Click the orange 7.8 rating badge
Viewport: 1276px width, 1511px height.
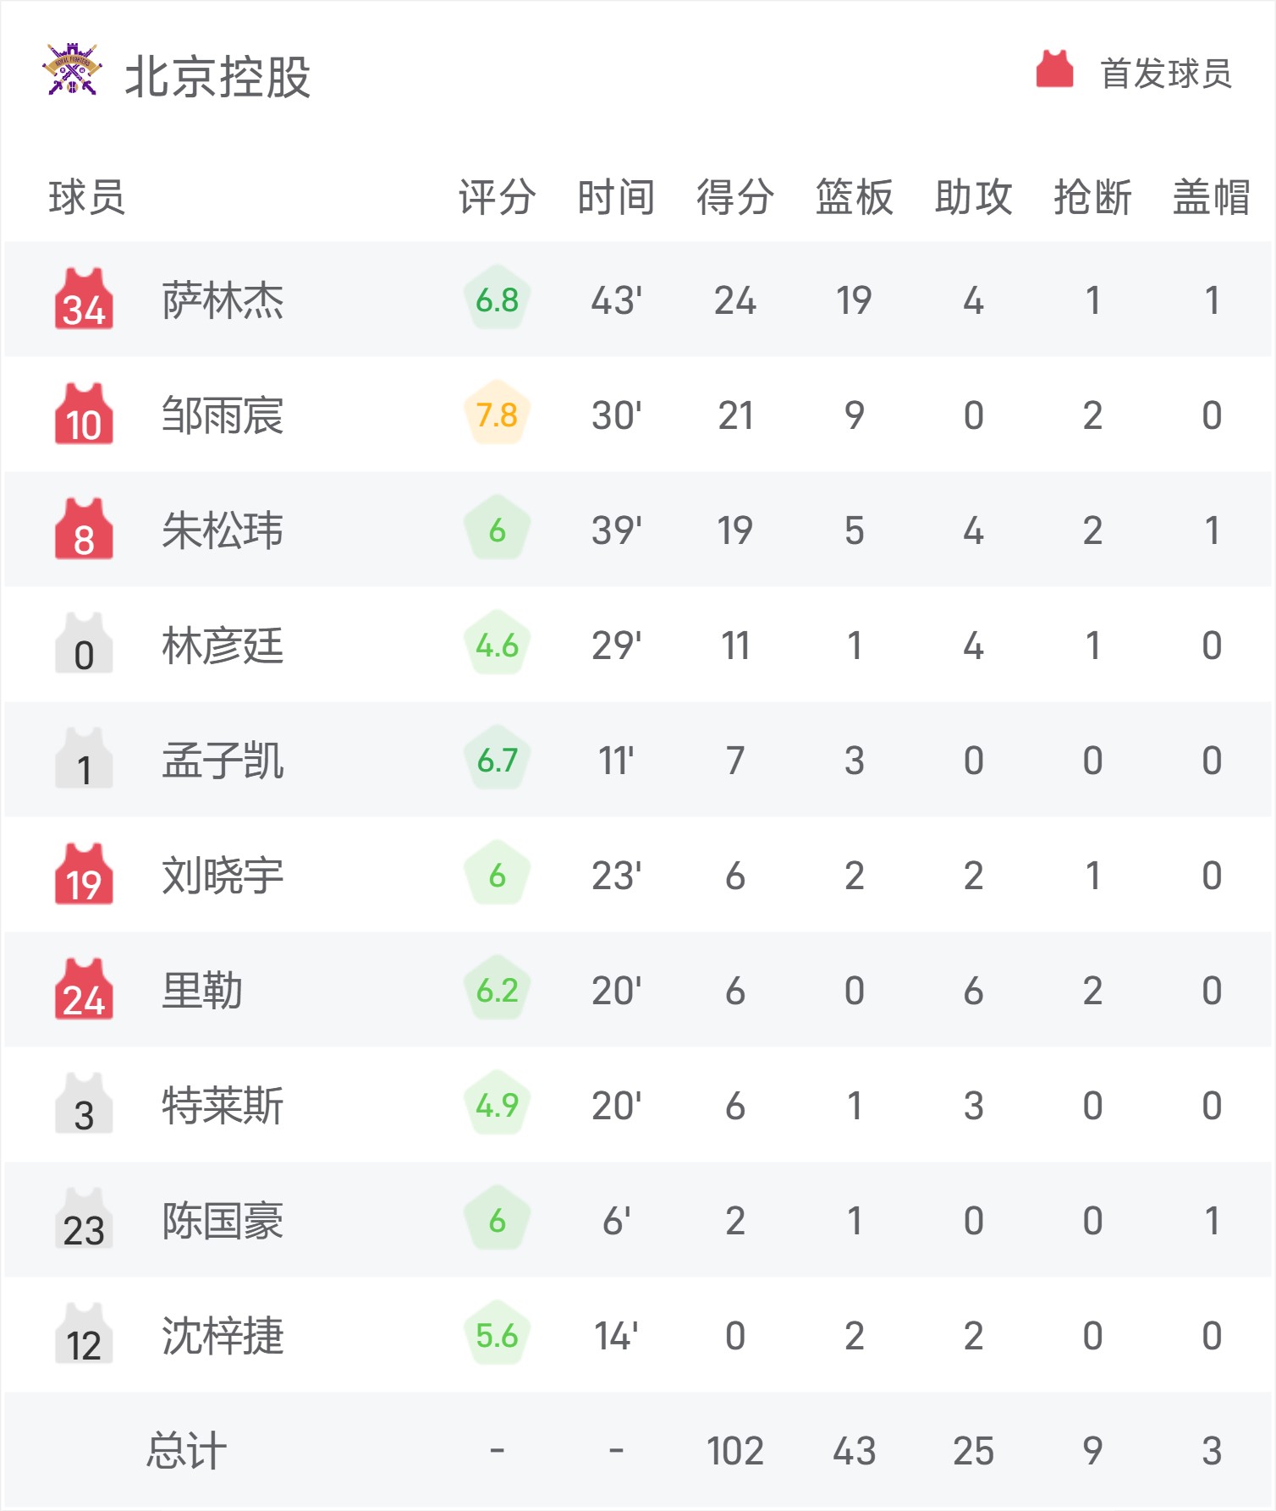point(498,414)
